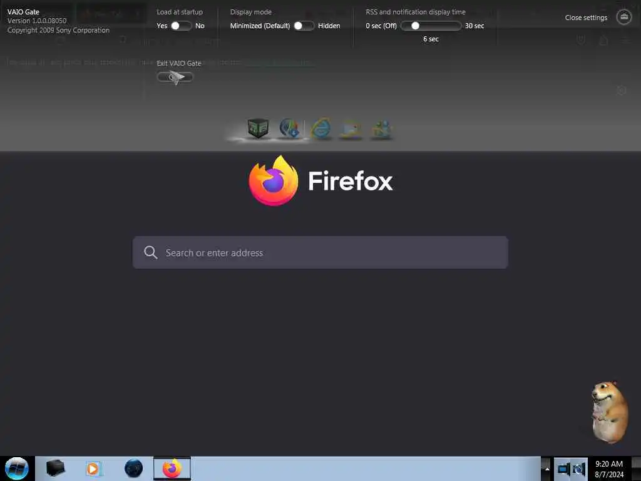This screenshot has width=641, height=481.
Task: Click the Firefox taskbar button
Action: [172, 468]
